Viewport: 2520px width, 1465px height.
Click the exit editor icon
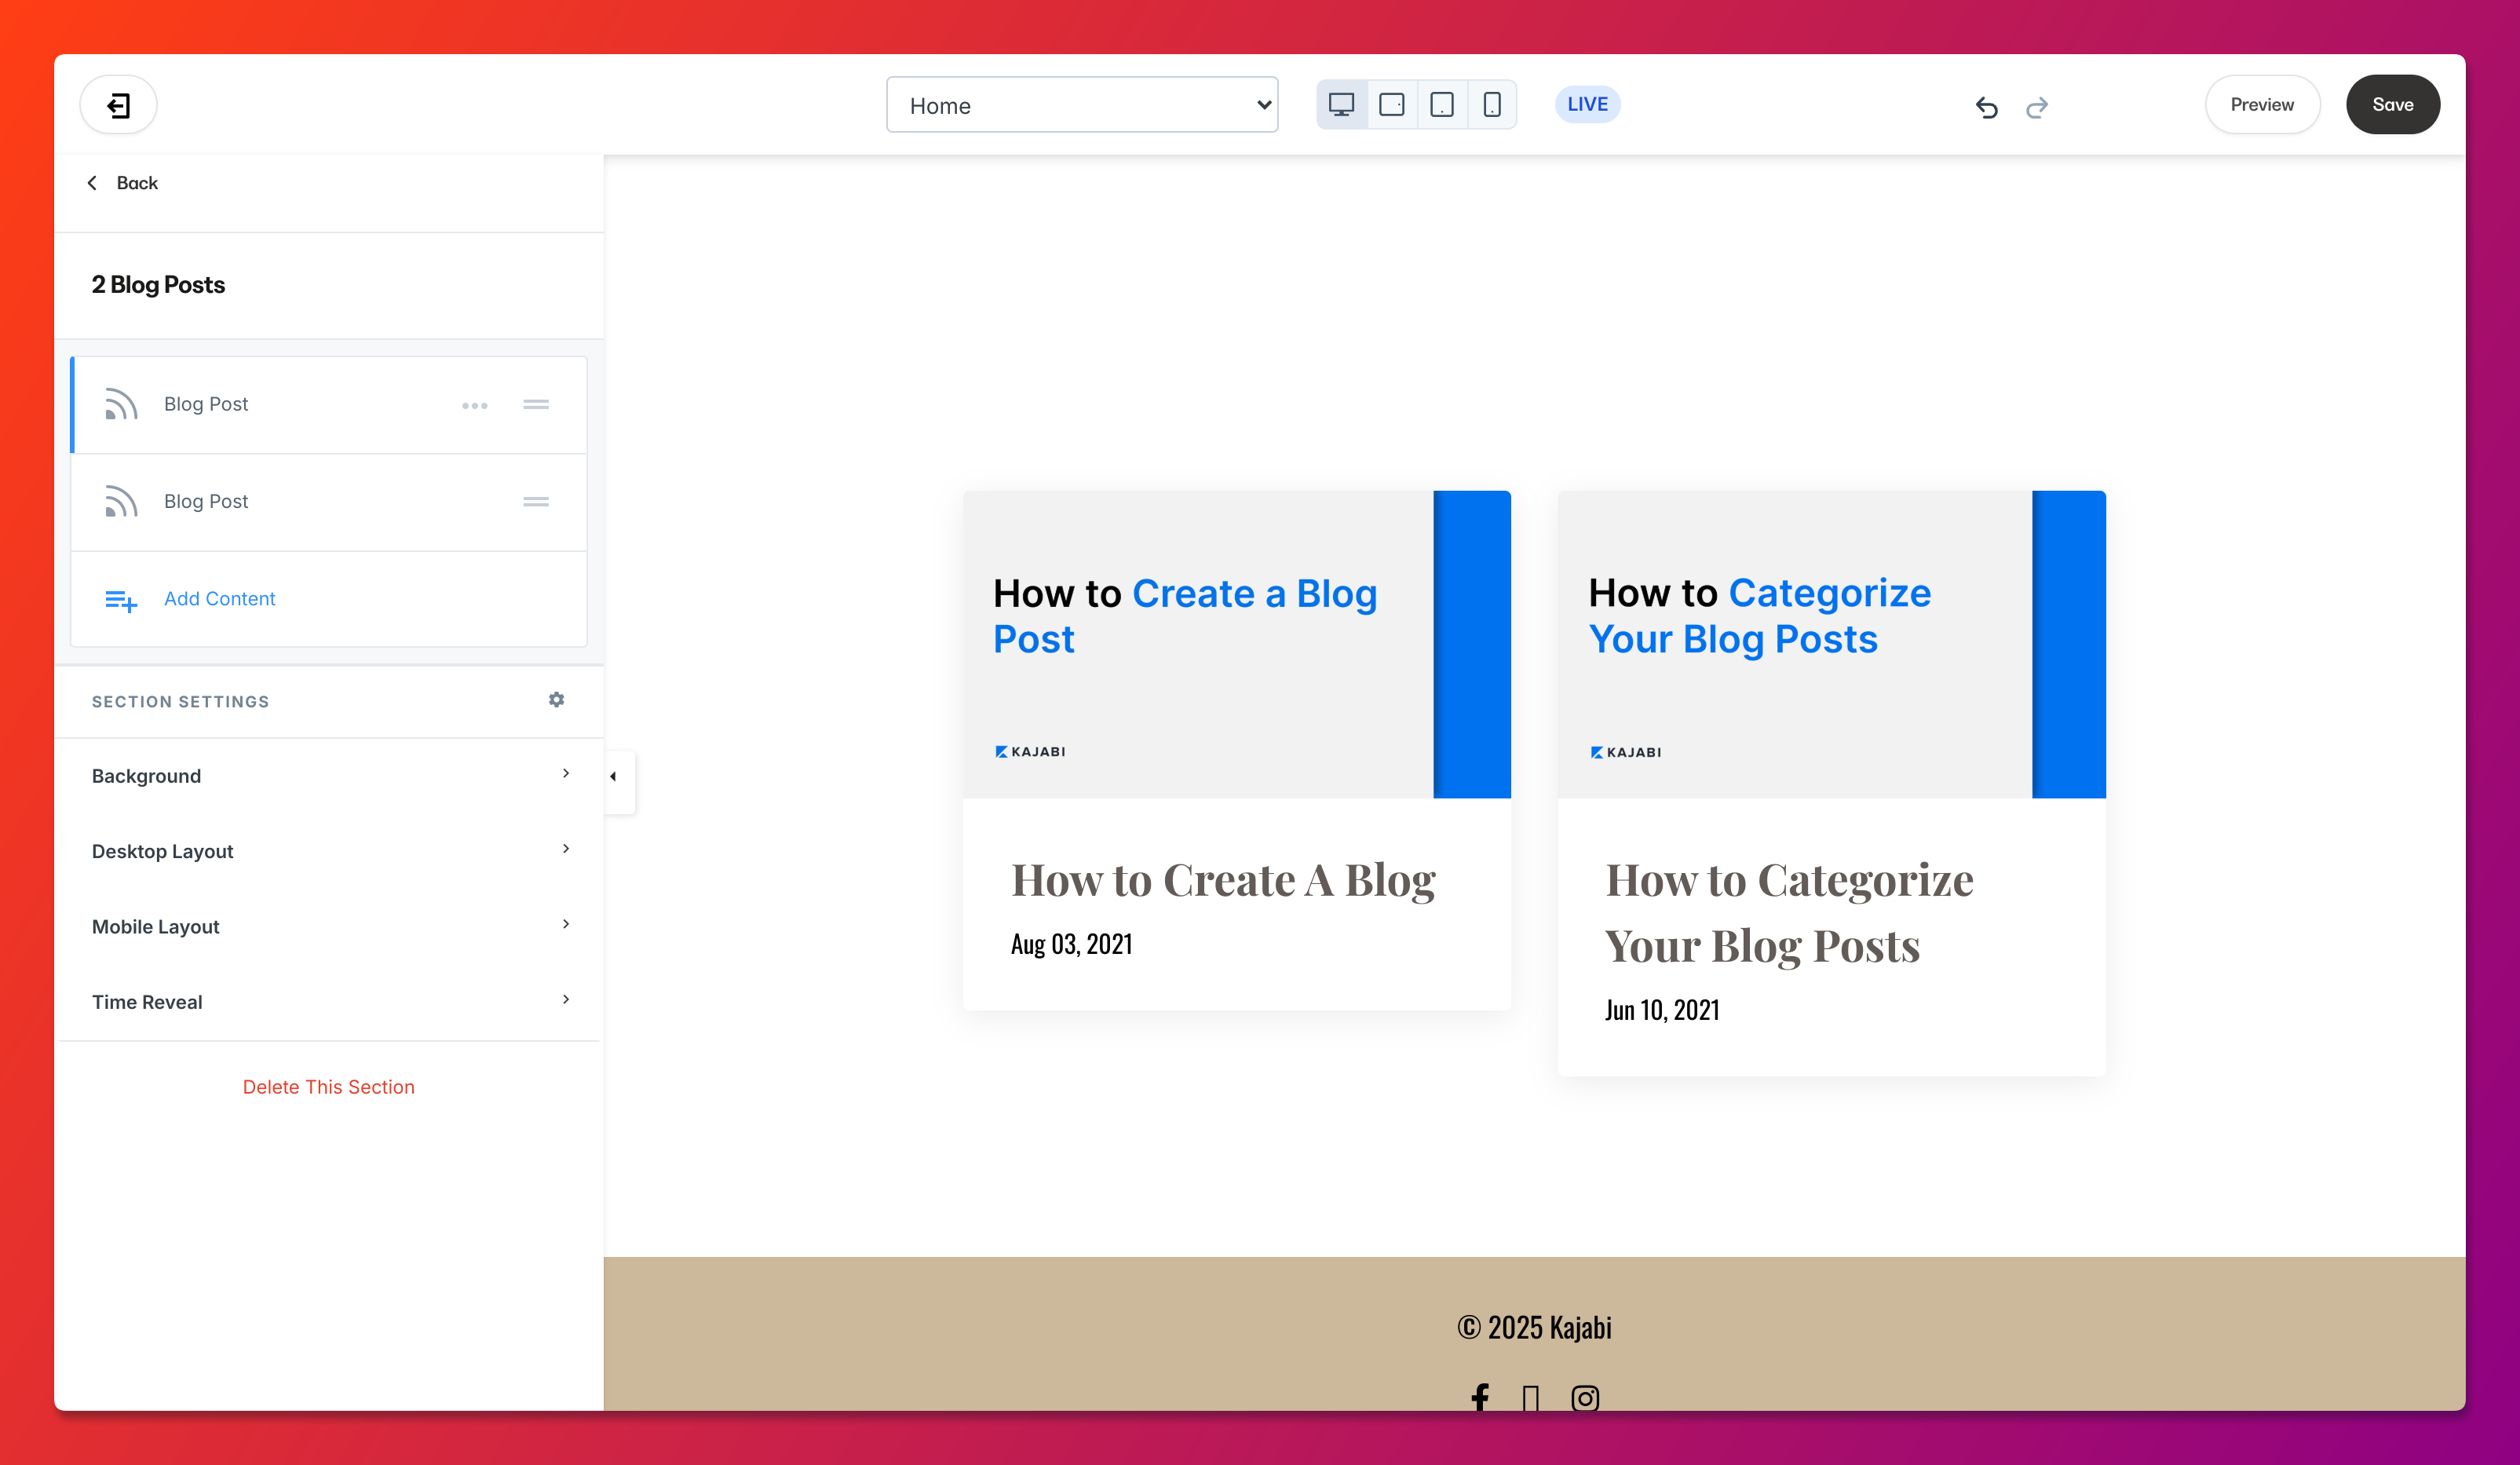118,105
